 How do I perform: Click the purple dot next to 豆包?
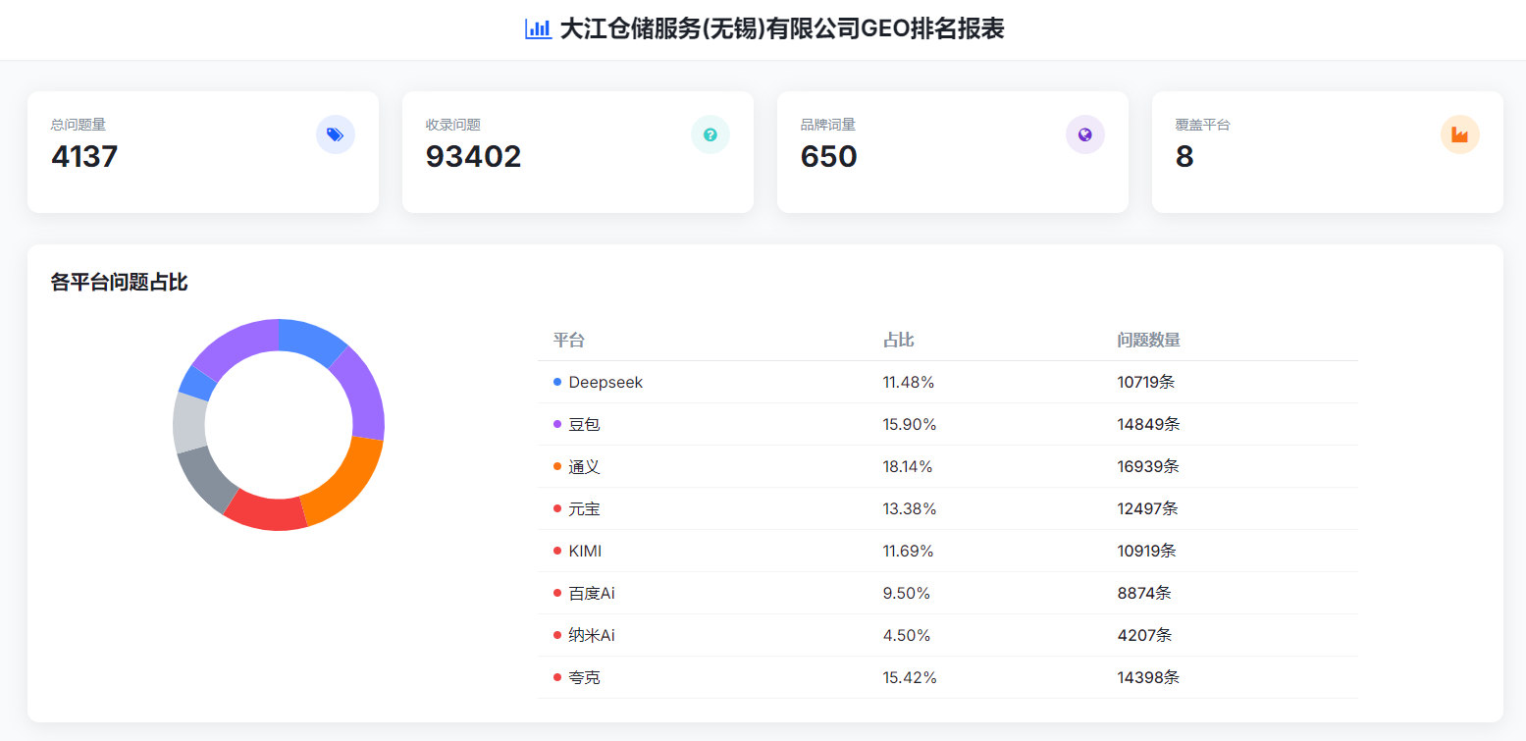coord(557,424)
